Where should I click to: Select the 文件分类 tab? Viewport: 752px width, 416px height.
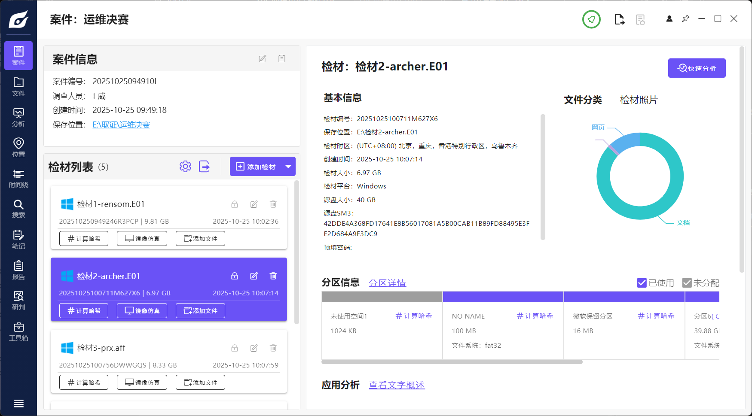[583, 100]
